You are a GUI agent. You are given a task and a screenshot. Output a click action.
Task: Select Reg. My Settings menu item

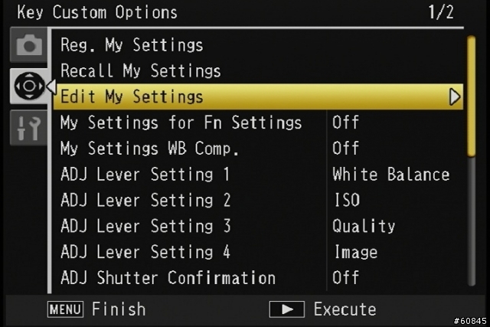pyautogui.click(x=132, y=44)
